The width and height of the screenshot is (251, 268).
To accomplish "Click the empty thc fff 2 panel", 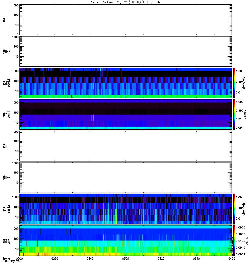I will (x=126, y=178).
